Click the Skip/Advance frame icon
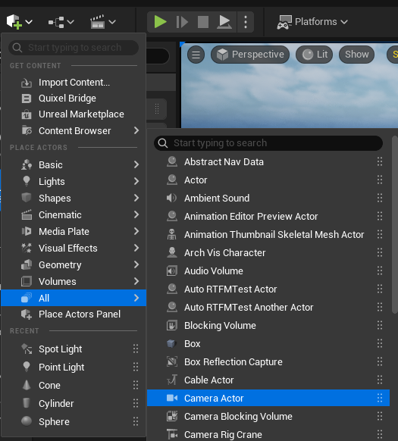 pyautogui.click(x=182, y=22)
